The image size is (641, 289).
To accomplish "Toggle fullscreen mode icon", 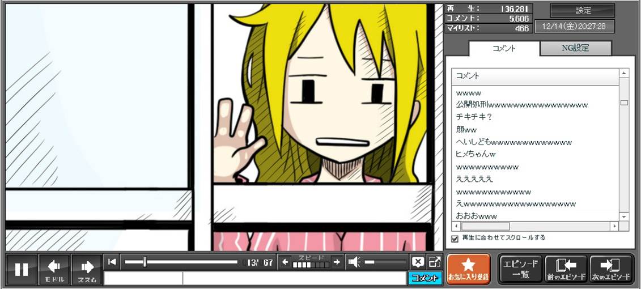I will tap(434, 262).
